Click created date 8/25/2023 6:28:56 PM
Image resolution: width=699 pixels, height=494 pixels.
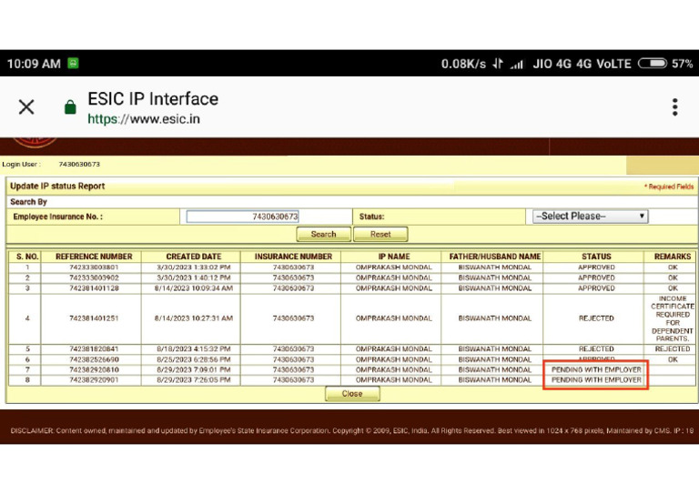click(x=194, y=359)
